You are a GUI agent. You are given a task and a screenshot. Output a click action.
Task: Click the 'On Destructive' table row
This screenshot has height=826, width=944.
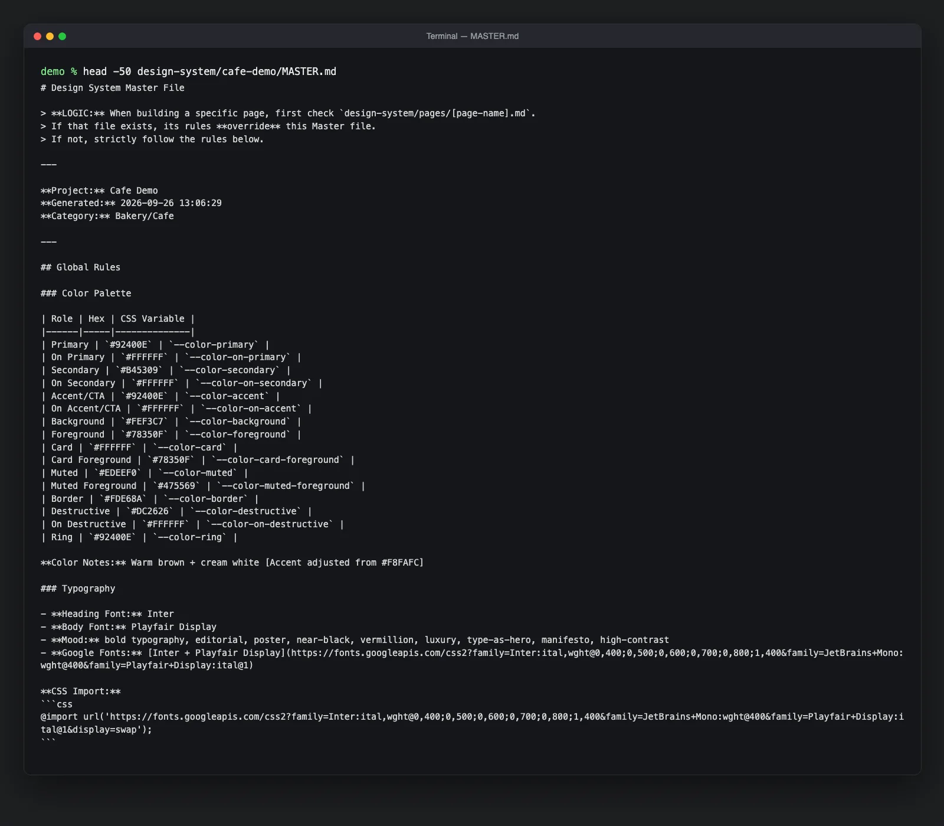[192, 524]
